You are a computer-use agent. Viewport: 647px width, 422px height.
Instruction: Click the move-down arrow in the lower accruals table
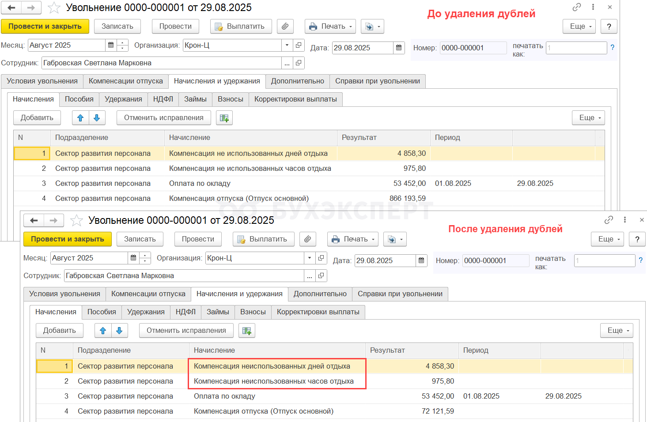(119, 331)
